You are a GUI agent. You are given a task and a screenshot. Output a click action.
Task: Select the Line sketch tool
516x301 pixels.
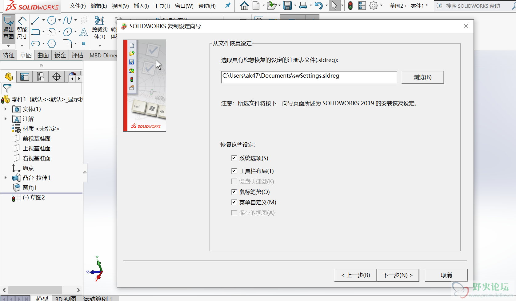(35, 21)
